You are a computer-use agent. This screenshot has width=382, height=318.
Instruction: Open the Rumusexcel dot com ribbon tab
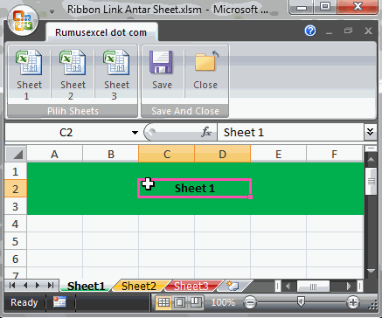pyautogui.click(x=101, y=32)
